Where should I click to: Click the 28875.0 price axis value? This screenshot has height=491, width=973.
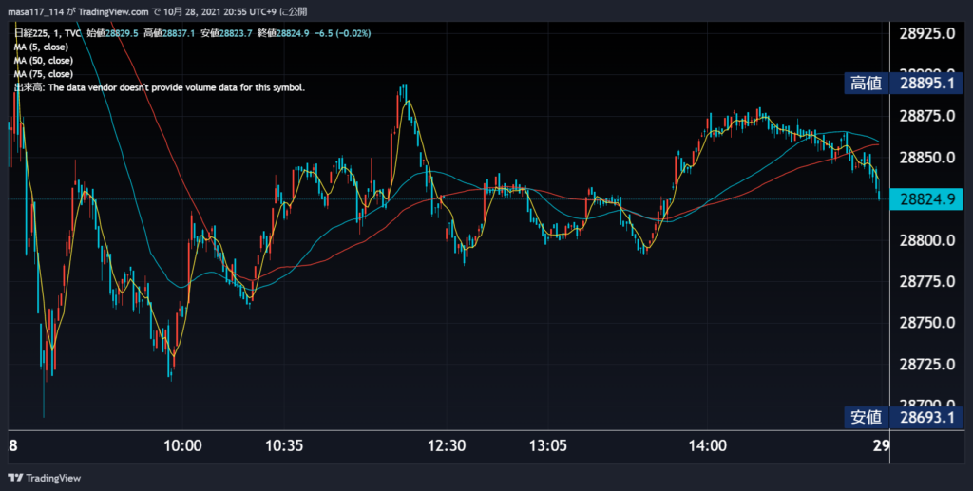tap(927, 116)
